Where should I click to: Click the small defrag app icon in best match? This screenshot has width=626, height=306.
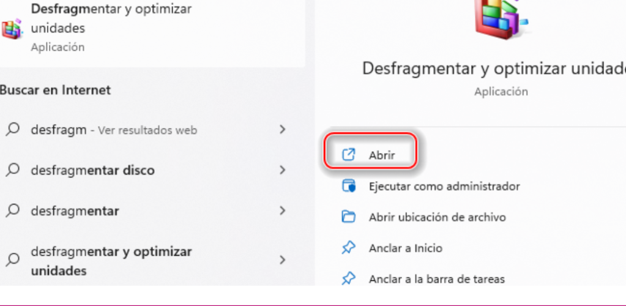(12, 28)
